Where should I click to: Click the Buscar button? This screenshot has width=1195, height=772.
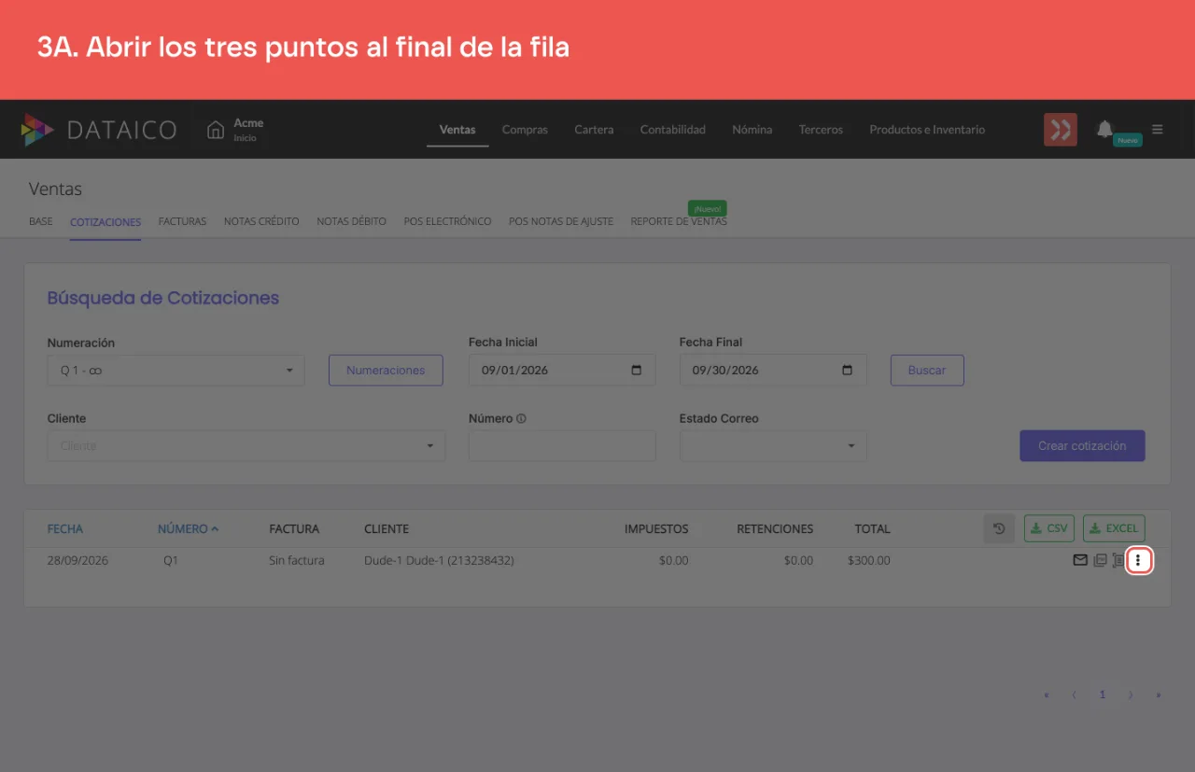927,371
